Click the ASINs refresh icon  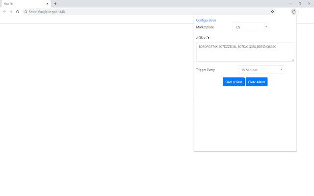click(208, 38)
